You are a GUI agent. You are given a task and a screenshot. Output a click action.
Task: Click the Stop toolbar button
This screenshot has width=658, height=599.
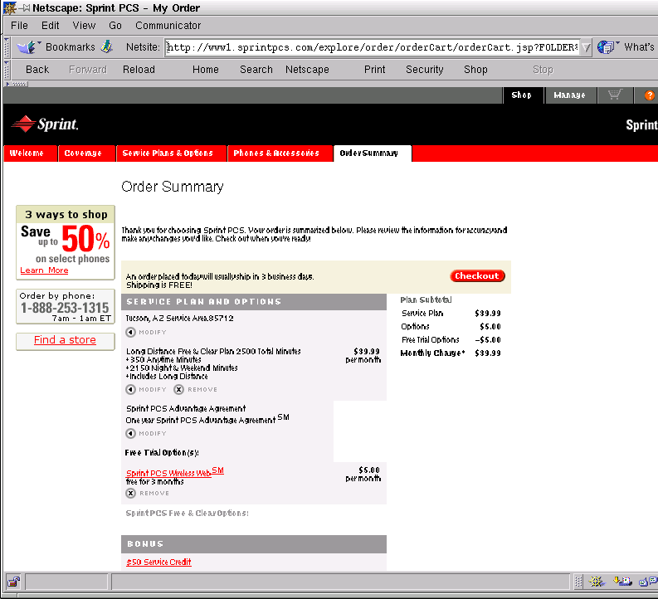tap(543, 70)
